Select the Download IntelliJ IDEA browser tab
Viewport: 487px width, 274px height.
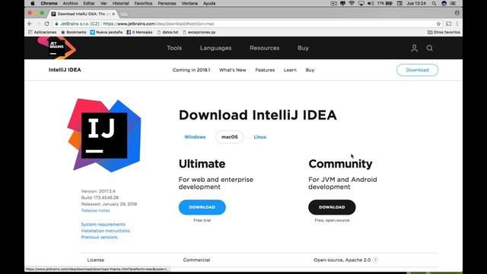[x=82, y=14]
